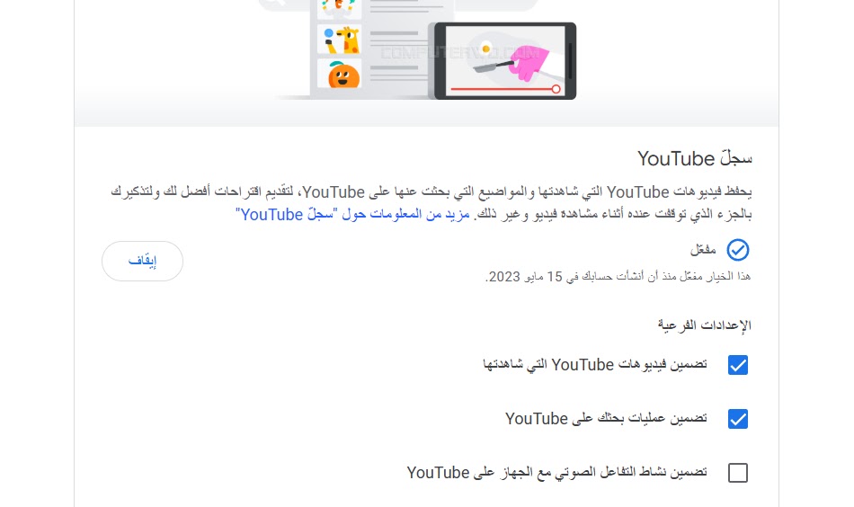854x507 pixels.
Task: Enable the تضمين نشاط التفاعل الصوتي checkbox
Action: (x=737, y=473)
